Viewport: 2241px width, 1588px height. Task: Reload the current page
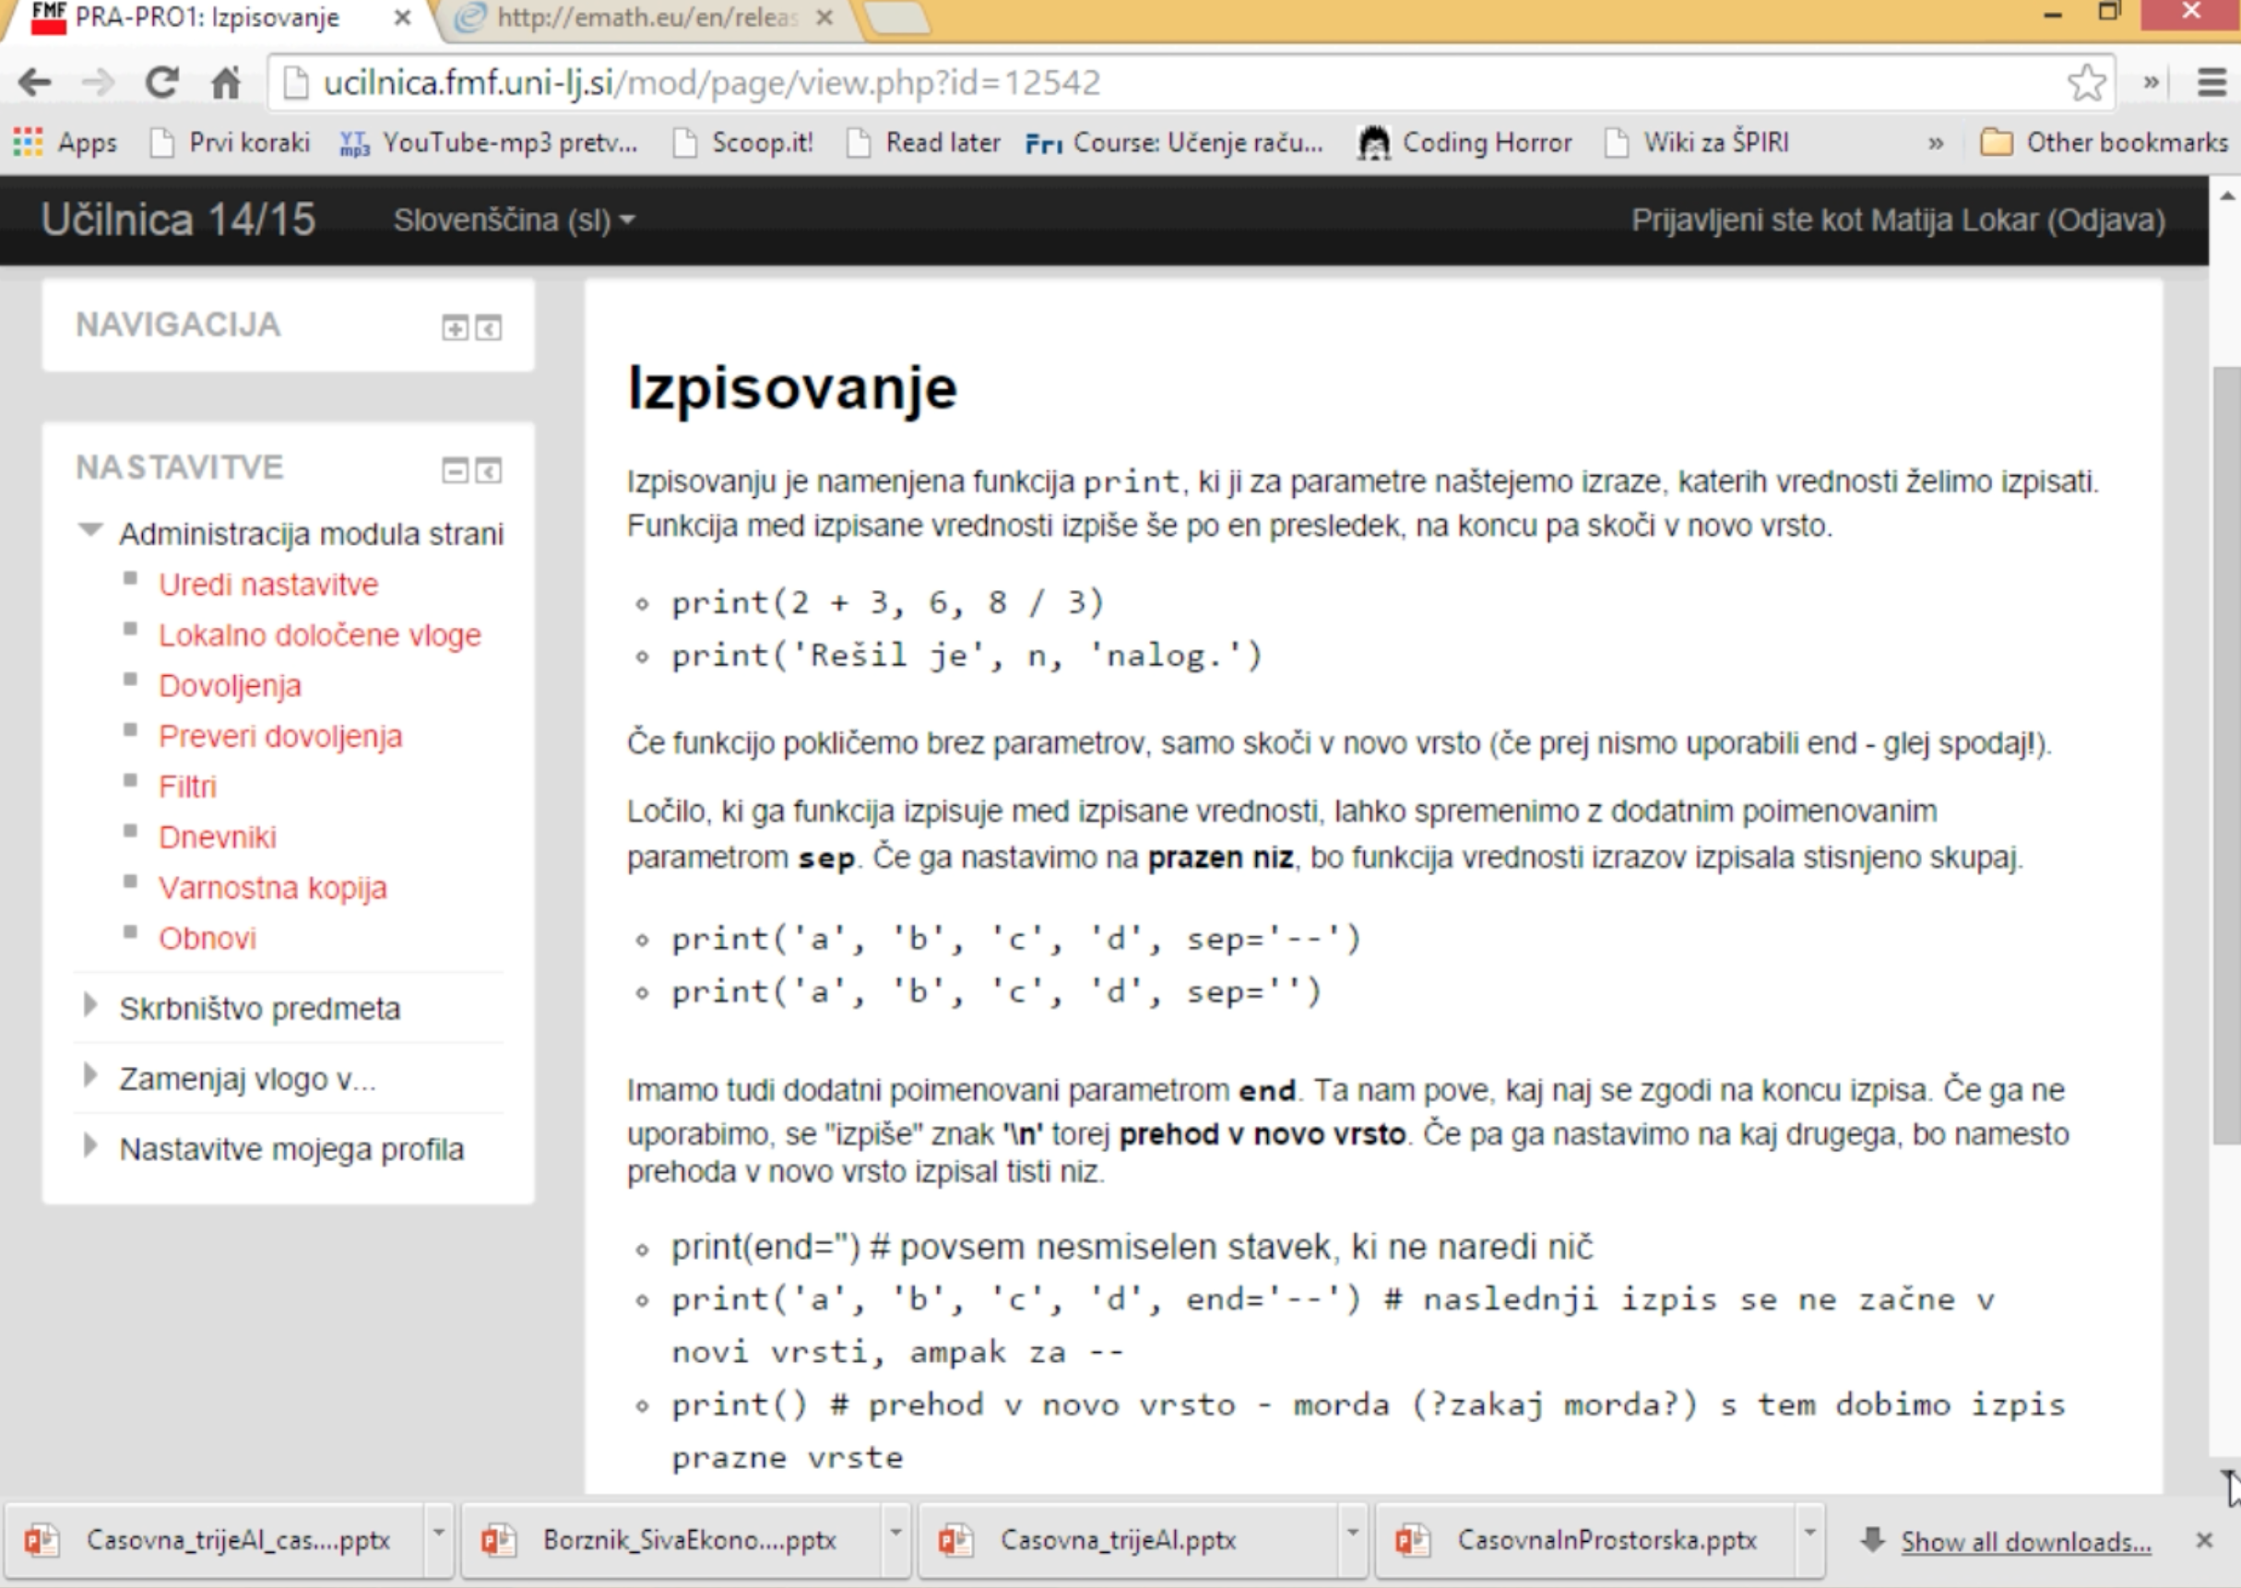162,83
